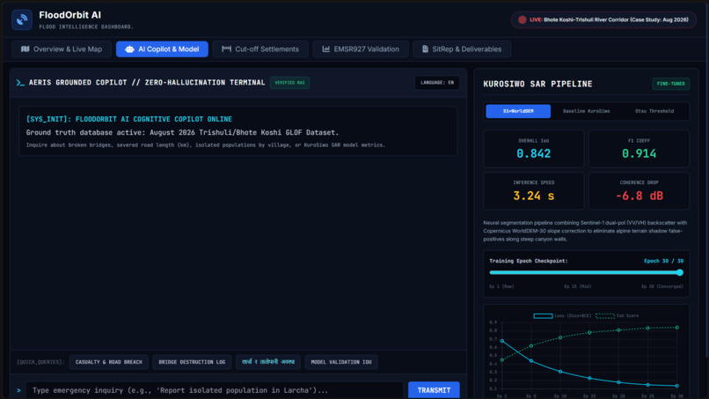Click the FloodOrbit AI satellite logo icon

[22, 20]
